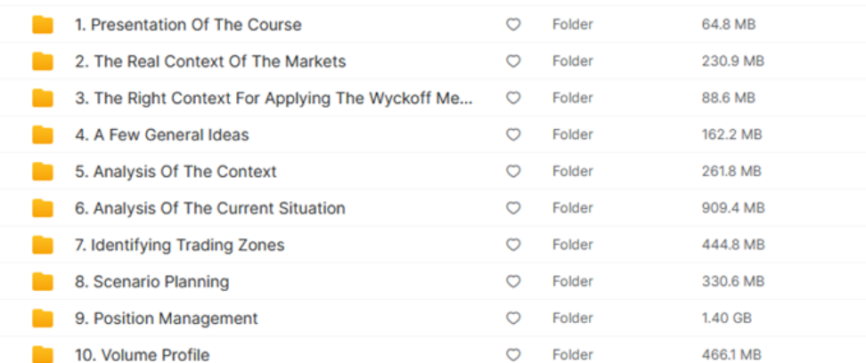Screen dimensions: 866x363
Task: Open 2. The Real Context Of The Markets
Action: (x=210, y=61)
